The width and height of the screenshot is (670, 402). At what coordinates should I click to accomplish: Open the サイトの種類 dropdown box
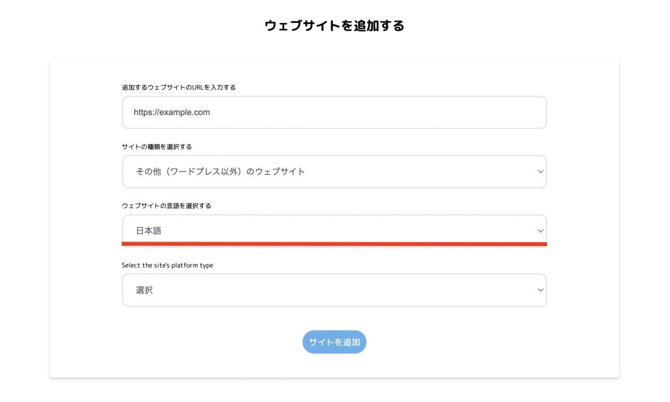(x=334, y=172)
